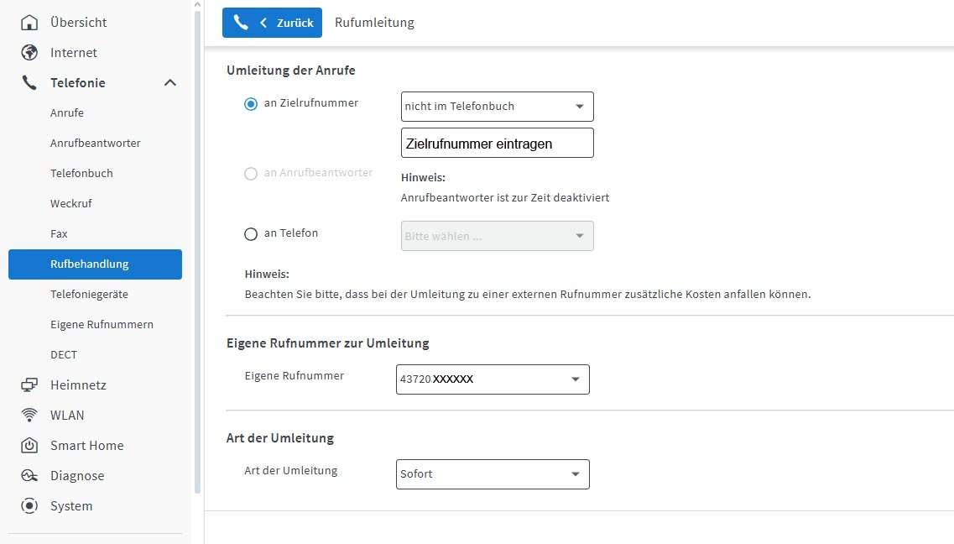The width and height of the screenshot is (954, 544).
Task: Click the globe icon for Internet
Action: [x=29, y=53]
